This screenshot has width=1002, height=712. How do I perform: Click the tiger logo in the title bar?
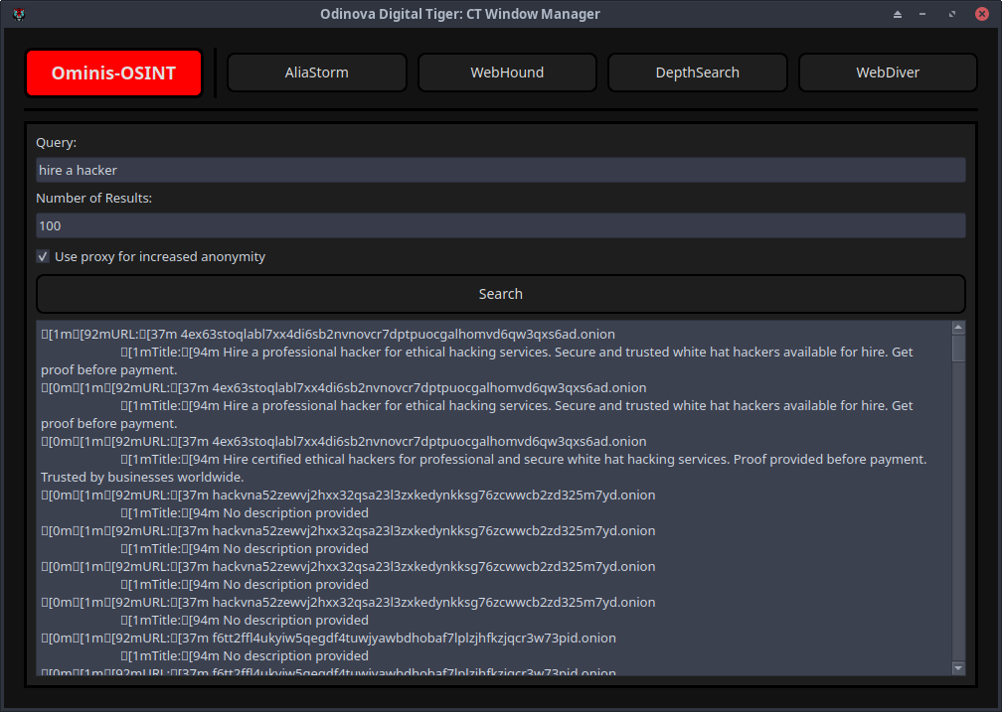point(18,14)
